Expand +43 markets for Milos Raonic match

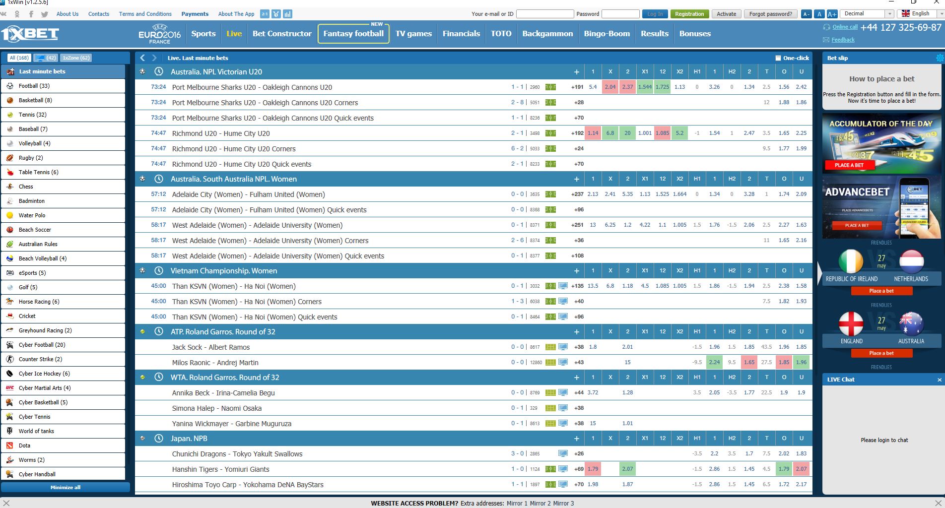click(x=579, y=363)
